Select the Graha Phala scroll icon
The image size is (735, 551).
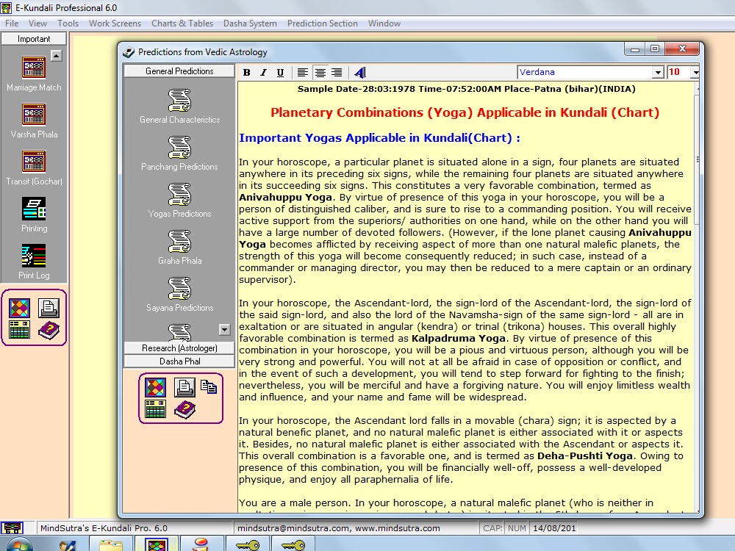(x=179, y=241)
